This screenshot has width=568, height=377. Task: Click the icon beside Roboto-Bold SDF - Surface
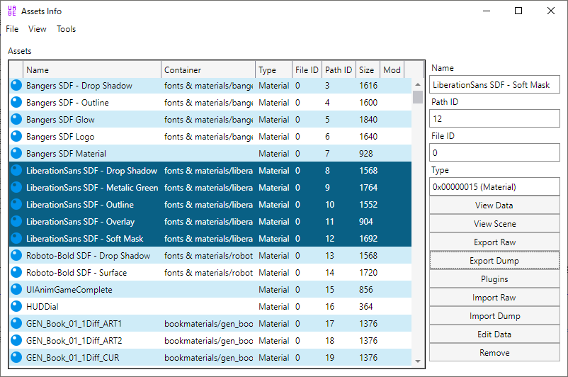point(16,272)
